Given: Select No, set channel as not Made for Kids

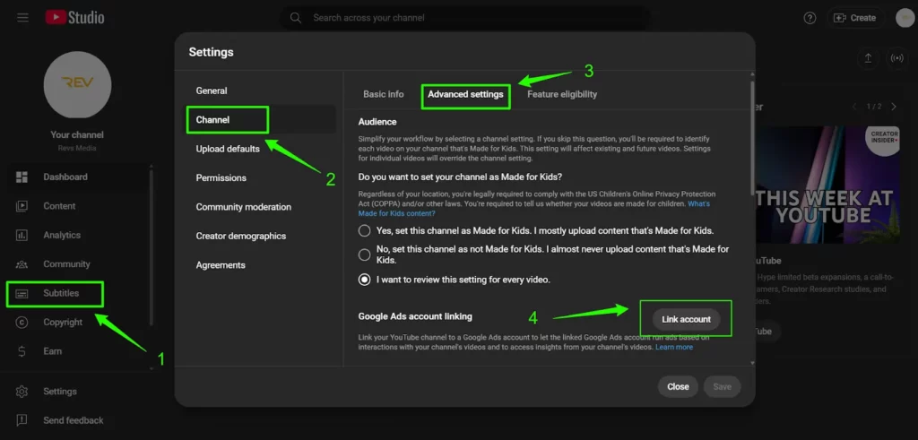Looking at the screenshot, I should 365,255.
